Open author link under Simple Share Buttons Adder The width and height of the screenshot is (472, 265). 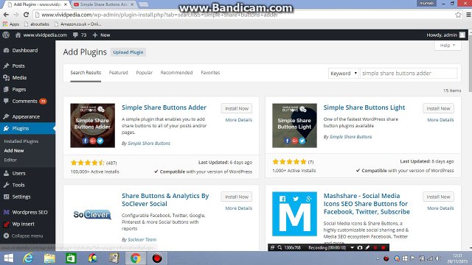point(149,144)
